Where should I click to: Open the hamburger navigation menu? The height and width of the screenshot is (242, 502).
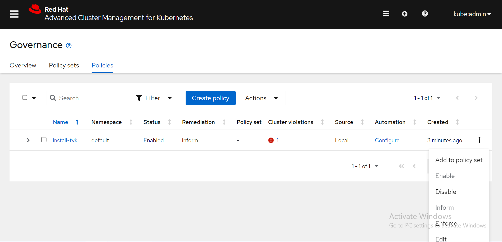pyautogui.click(x=14, y=14)
